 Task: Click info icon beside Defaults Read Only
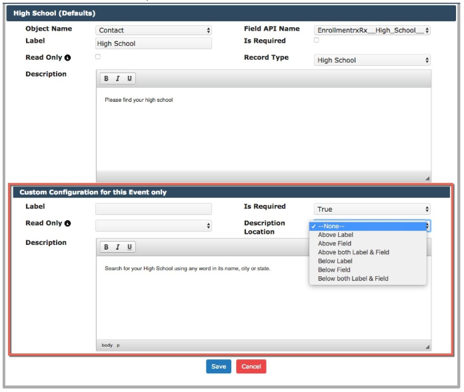67,58
